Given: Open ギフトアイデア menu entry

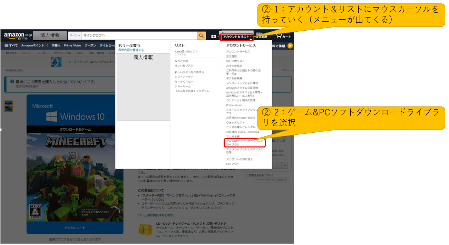Looking at the screenshot, I should pyautogui.click(x=184, y=77).
